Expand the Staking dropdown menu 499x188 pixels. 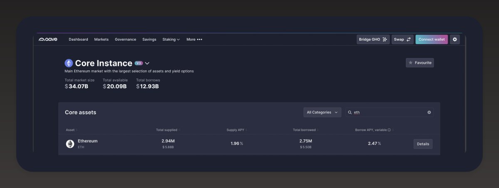click(x=171, y=40)
